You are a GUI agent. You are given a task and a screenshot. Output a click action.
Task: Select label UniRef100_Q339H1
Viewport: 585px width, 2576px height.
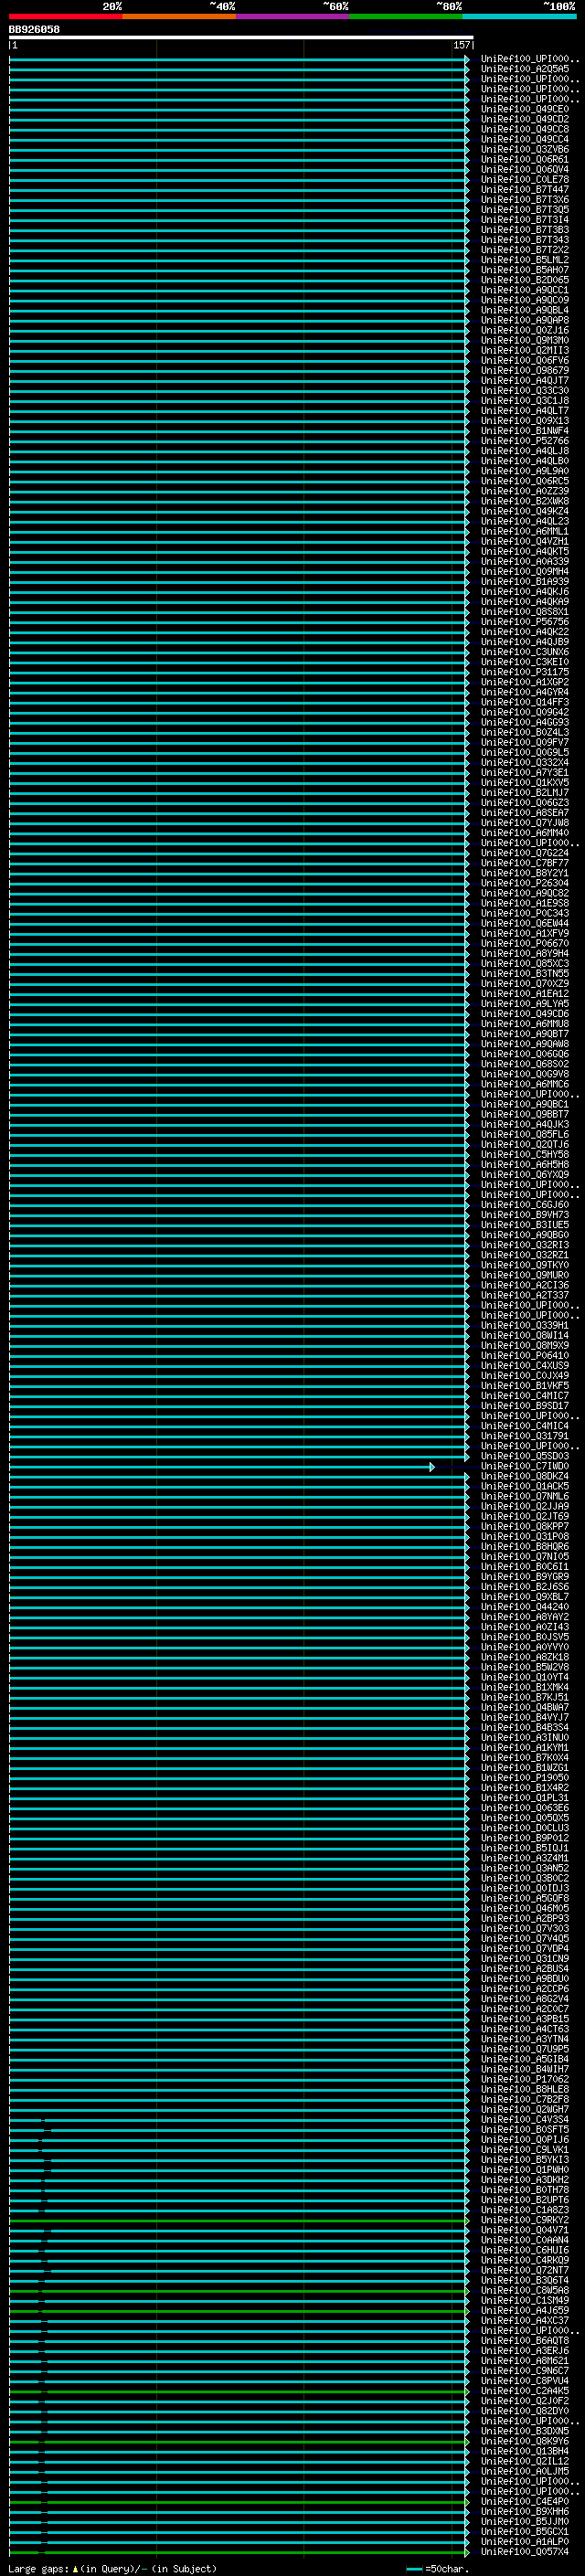coord(524,1325)
